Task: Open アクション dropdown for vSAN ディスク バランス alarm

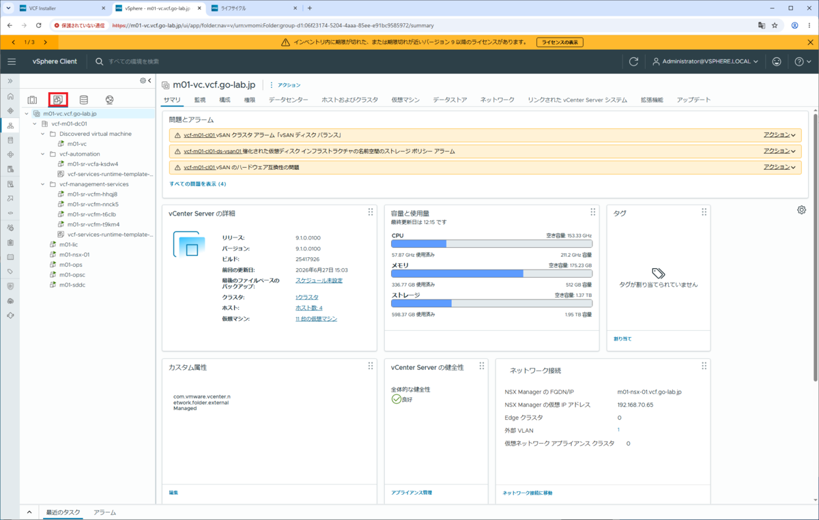Action: tap(779, 135)
